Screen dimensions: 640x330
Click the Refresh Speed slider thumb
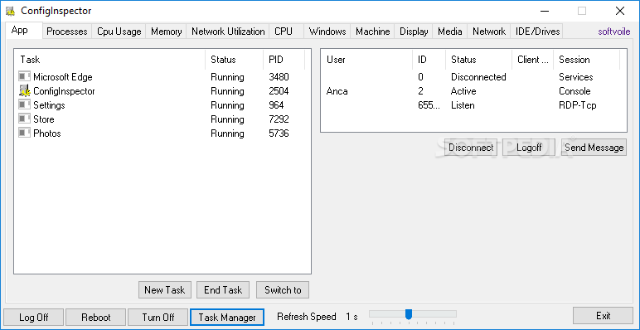(x=408, y=314)
